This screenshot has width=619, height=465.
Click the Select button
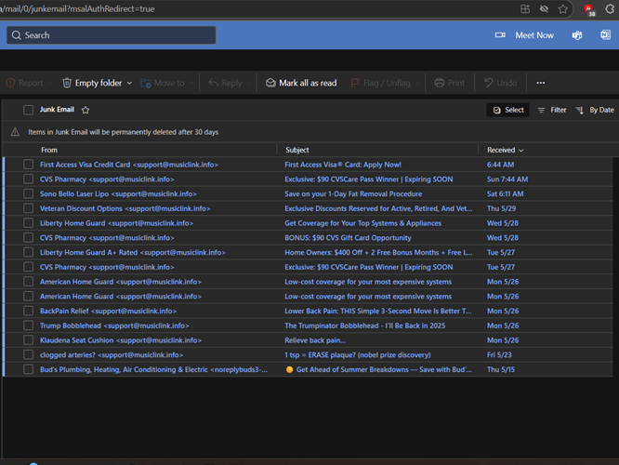[508, 110]
